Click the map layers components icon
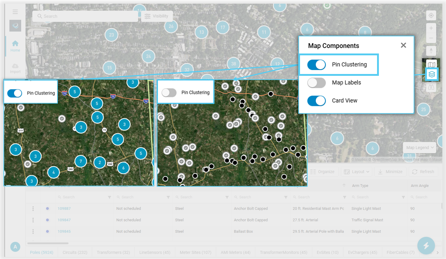446x259 pixels. click(432, 74)
